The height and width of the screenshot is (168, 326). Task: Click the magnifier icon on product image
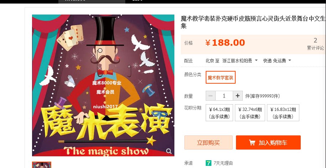pyautogui.click(x=169, y=151)
